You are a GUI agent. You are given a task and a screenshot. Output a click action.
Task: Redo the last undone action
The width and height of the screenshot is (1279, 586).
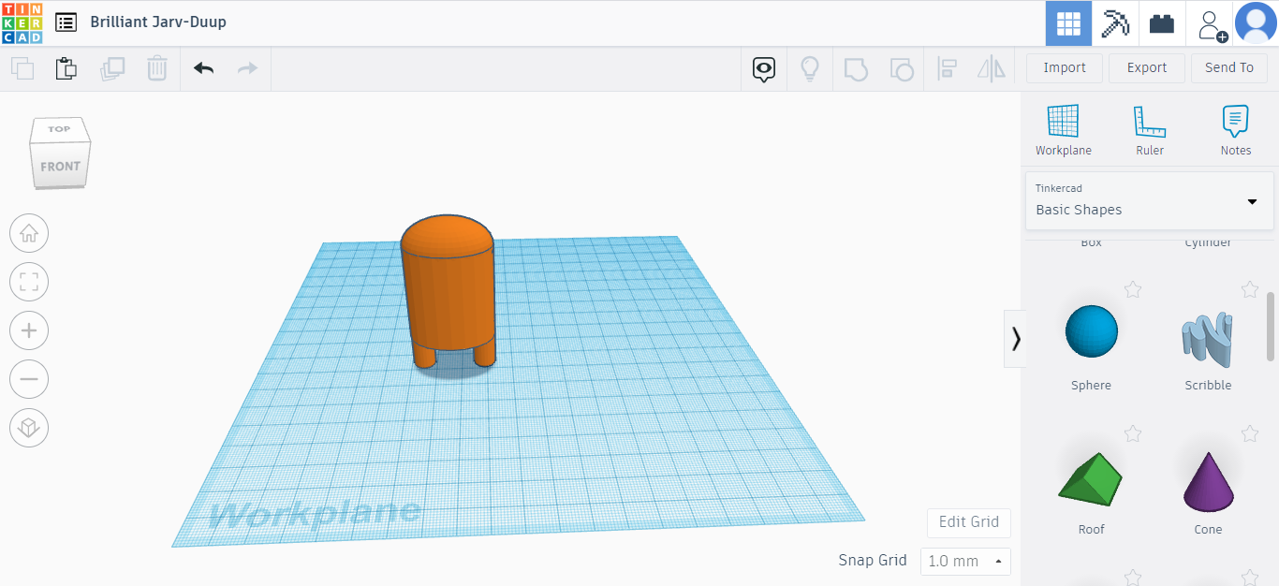coord(248,68)
